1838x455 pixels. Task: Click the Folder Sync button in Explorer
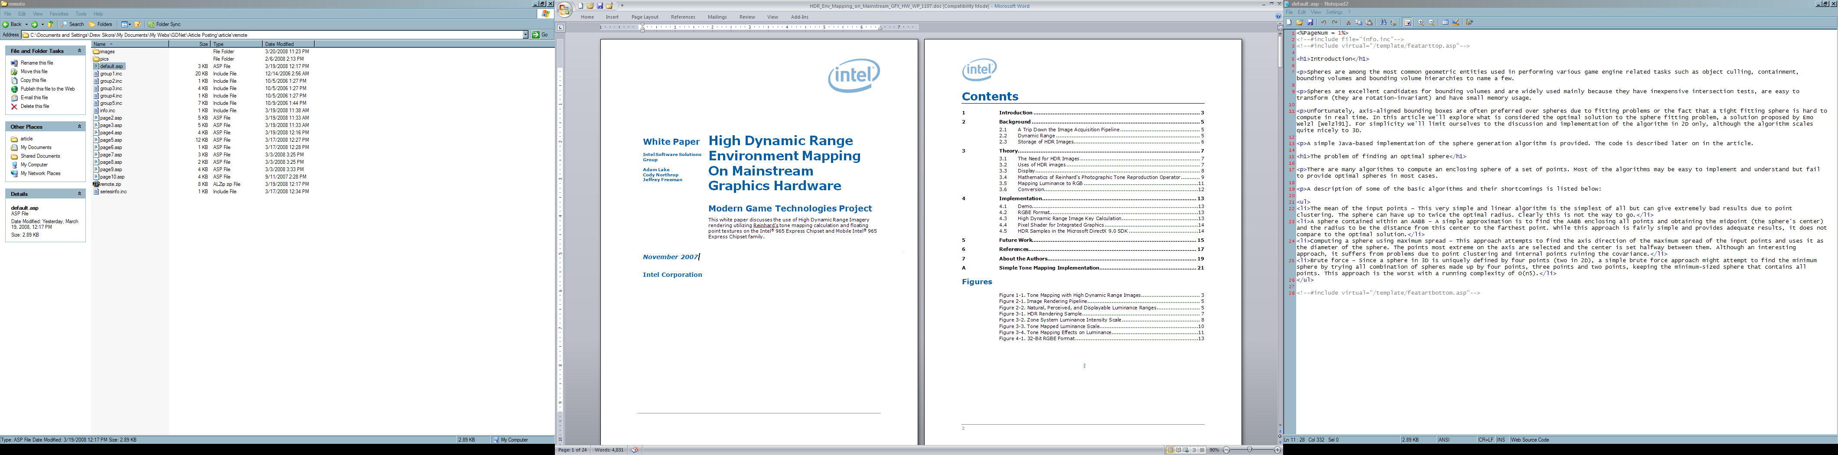pyautogui.click(x=164, y=24)
